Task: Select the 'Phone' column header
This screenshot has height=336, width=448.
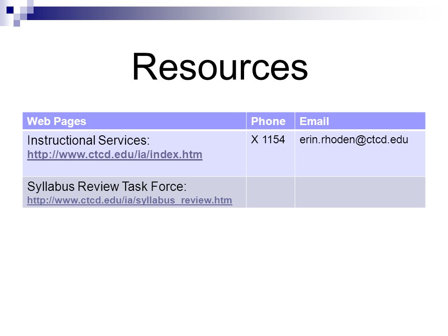Action: click(x=270, y=121)
